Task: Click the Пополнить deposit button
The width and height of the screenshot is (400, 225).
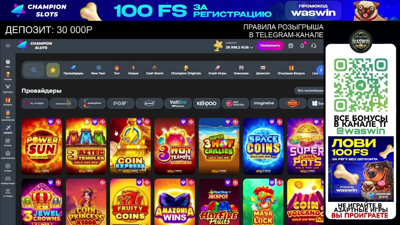Action: coord(270,46)
